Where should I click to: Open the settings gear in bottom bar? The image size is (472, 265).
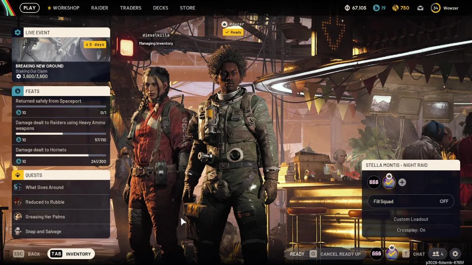(x=455, y=254)
